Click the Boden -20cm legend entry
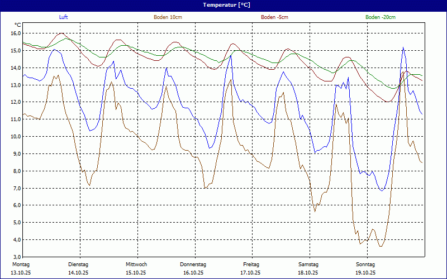Screen dimensions: 447x279 tap(380, 17)
